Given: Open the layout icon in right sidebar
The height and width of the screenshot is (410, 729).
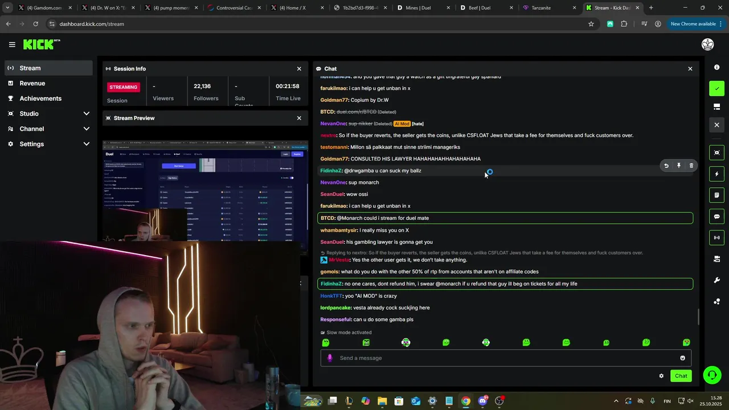Looking at the screenshot, I should coord(716,106).
